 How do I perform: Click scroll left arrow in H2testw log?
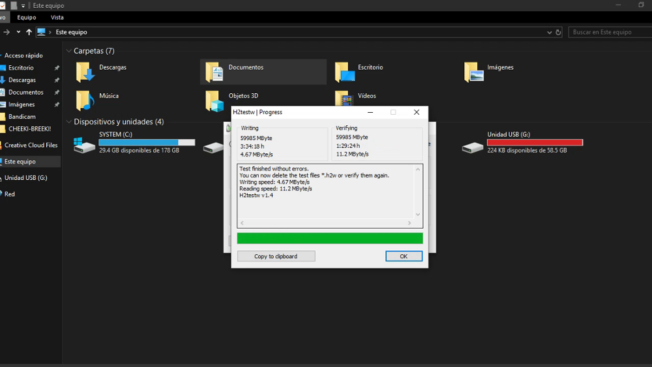(x=242, y=223)
